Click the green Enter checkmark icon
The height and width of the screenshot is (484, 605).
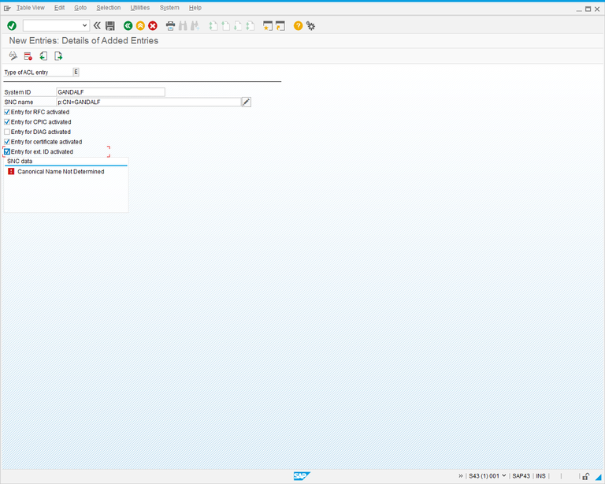12,26
